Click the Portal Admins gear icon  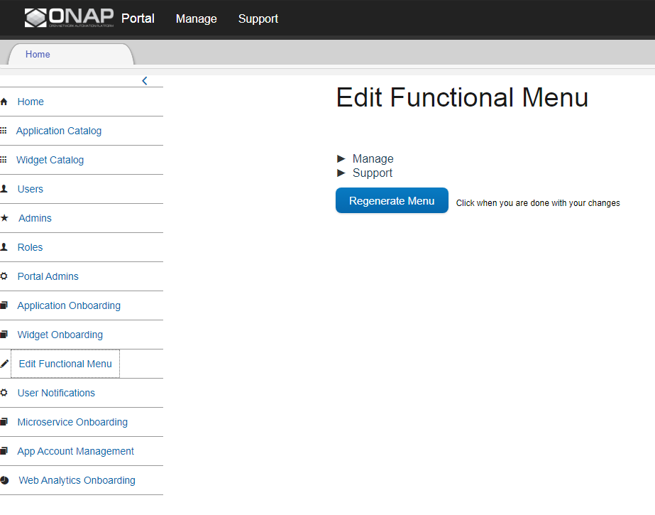[x=4, y=276]
